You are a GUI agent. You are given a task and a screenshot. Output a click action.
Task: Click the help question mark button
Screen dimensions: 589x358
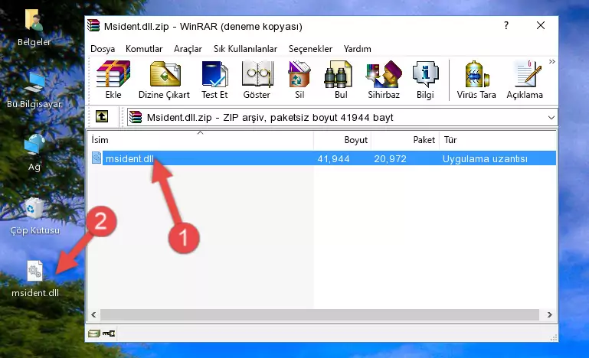pyautogui.click(x=506, y=25)
